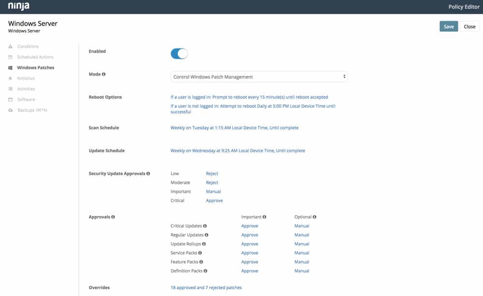Viewport: 483px width, 296px height.
Task: Edit the weekly Tuesday scan schedule
Action: [x=234, y=127]
